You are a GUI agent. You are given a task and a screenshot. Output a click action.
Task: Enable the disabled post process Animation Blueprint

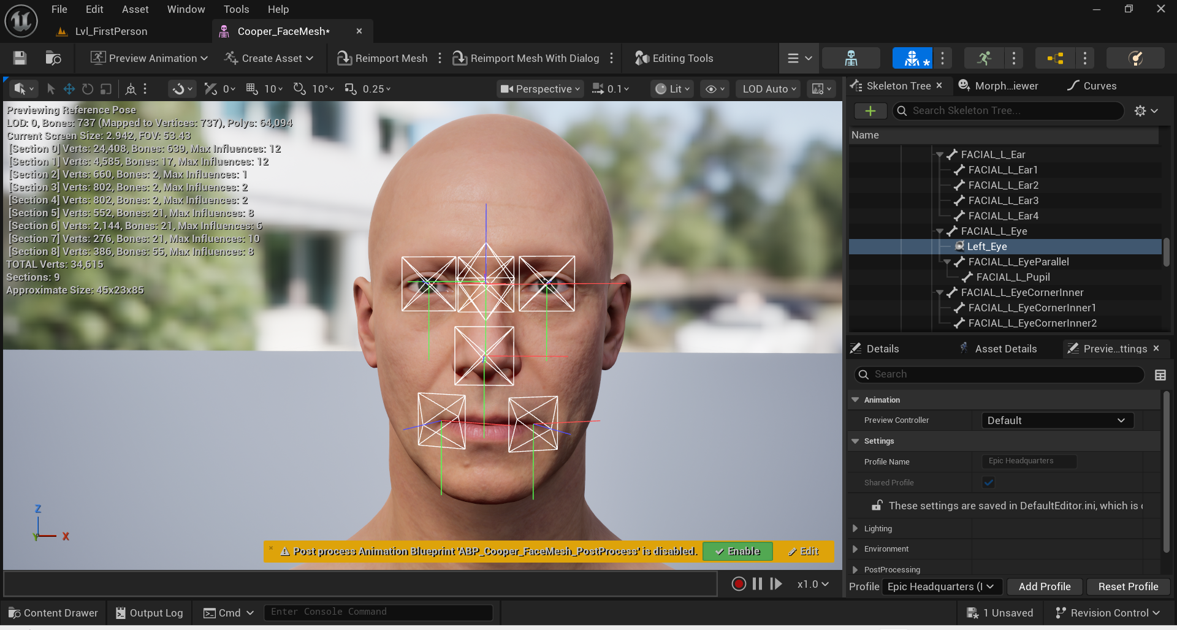click(737, 551)
